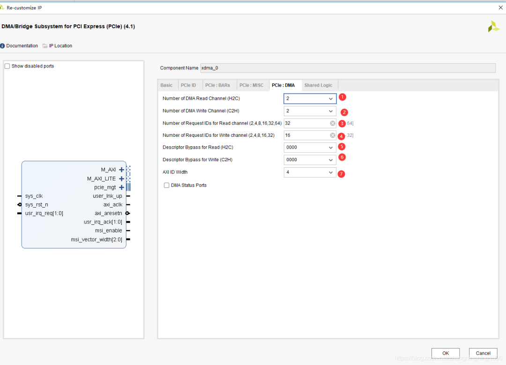Click the Cancel button

(x=483, y=353)
